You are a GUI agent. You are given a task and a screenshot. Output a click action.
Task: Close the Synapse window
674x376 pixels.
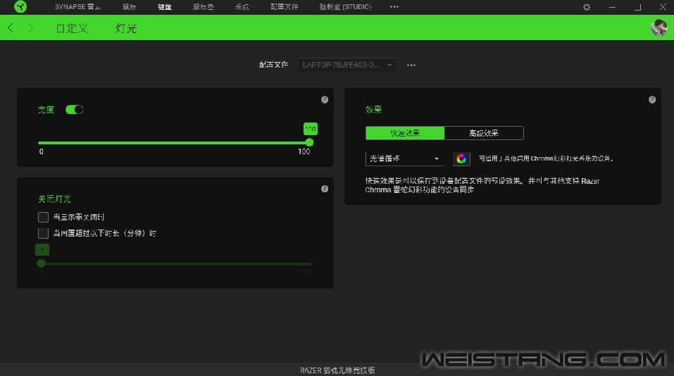tap(663, 7)
